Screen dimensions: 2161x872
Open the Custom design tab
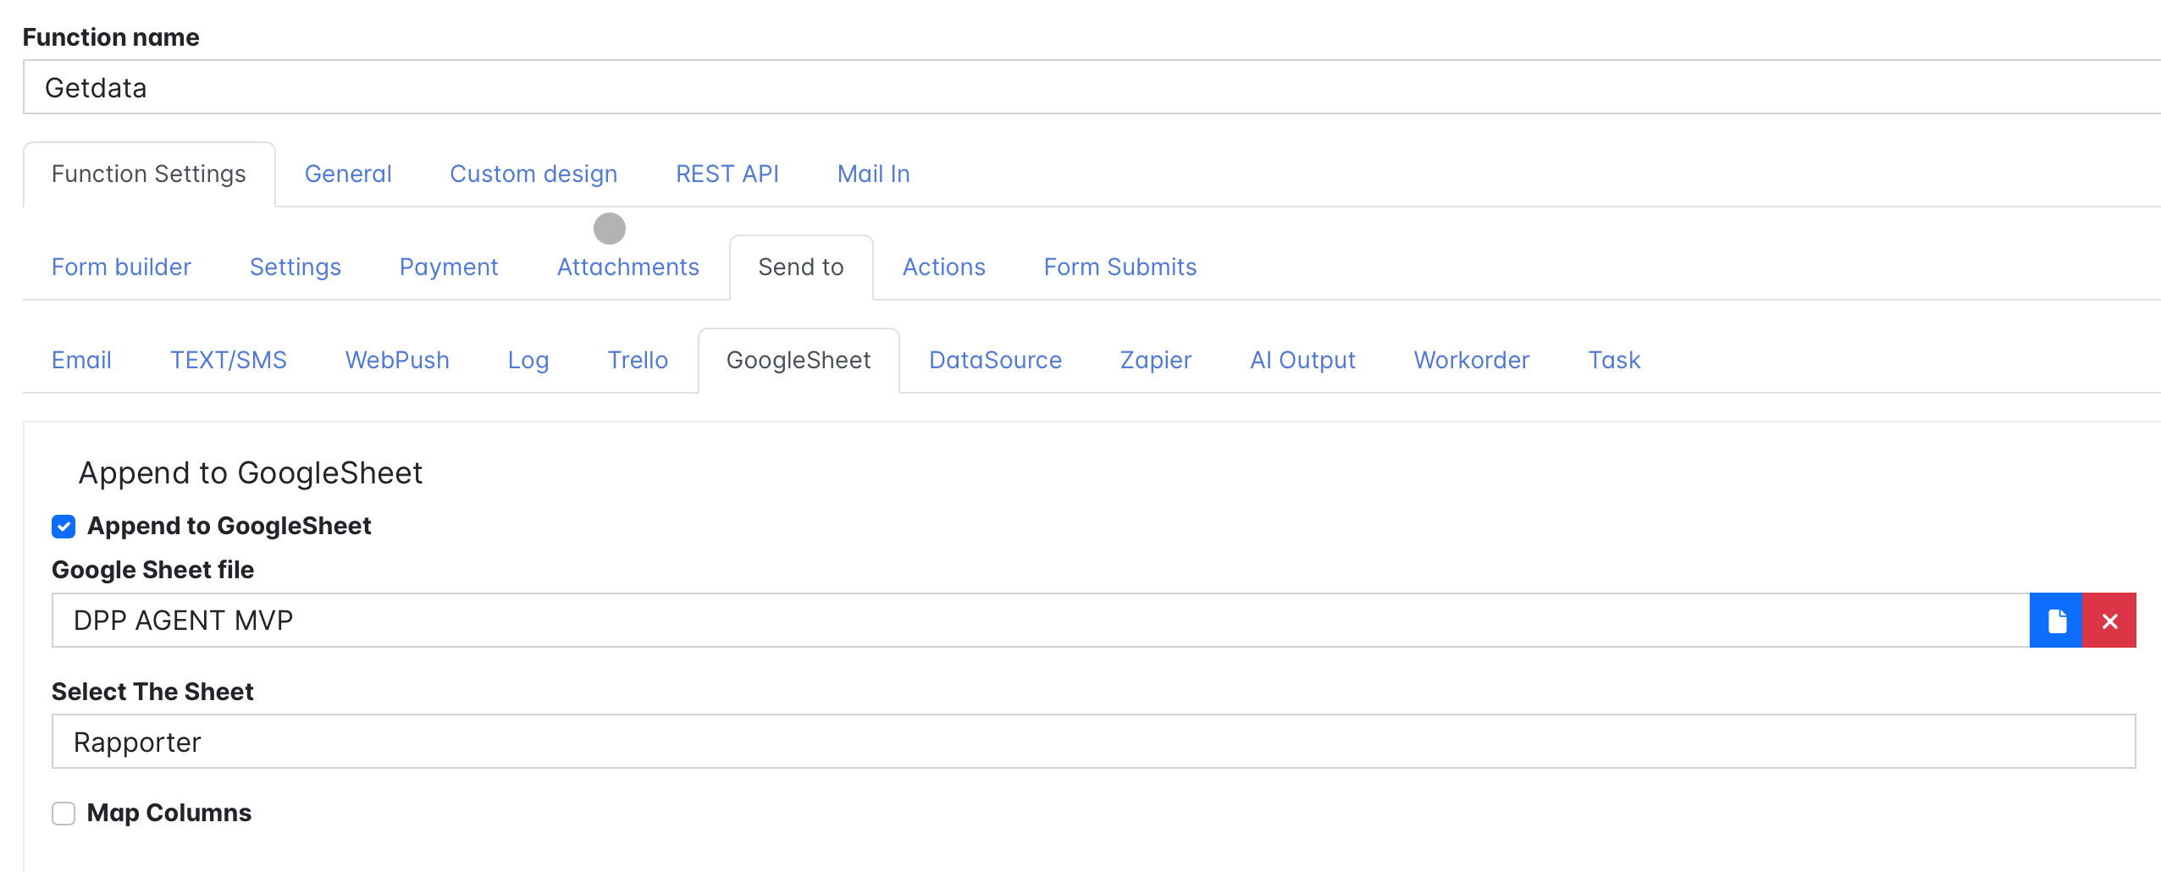pyautogui.click(x=533, y=174)
